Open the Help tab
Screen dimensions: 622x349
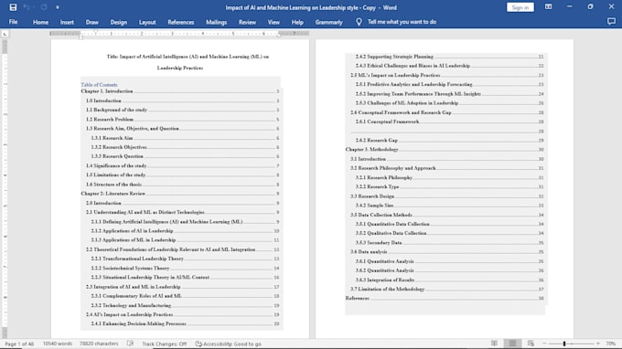tap(297, 22)
